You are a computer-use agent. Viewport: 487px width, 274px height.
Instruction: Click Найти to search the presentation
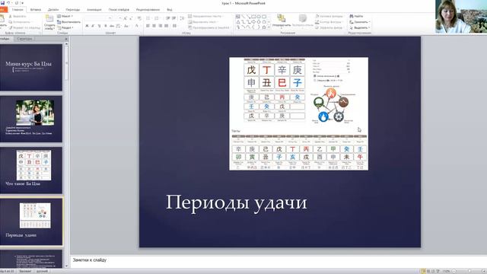[x=356, y=16]
